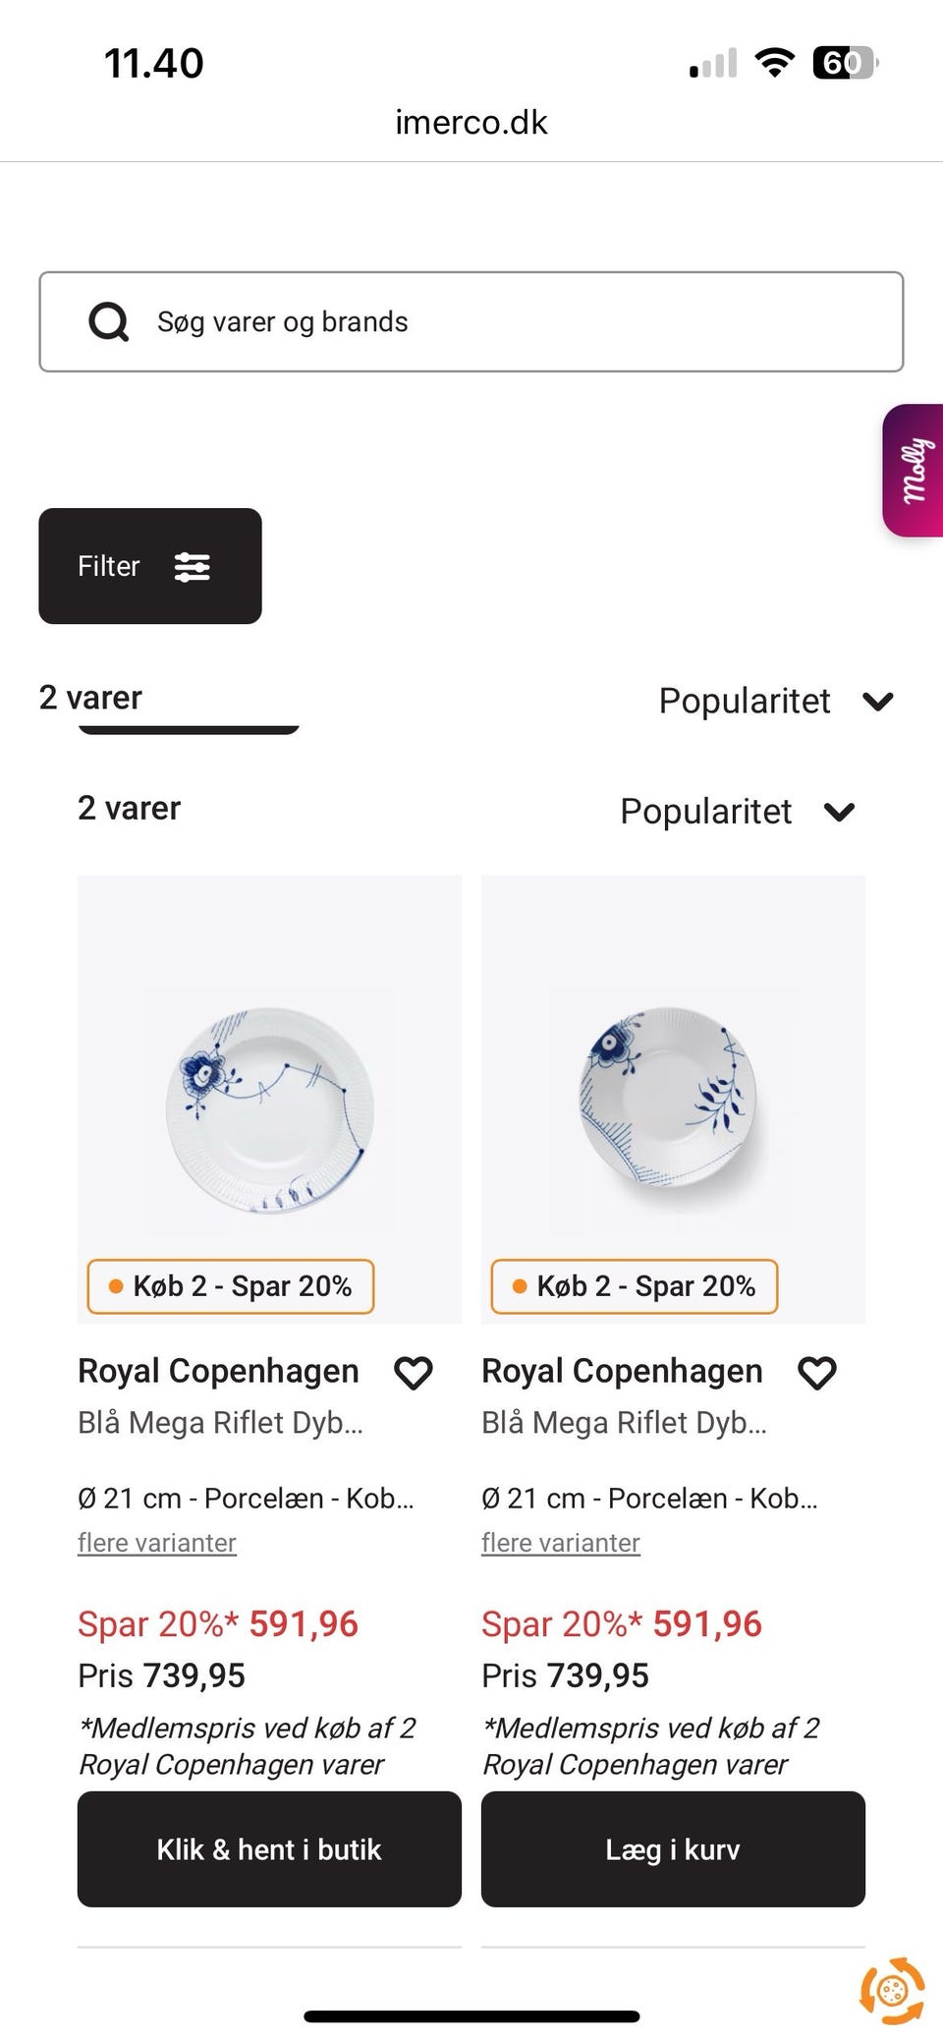The width and height of the screenshot is (943, 2042).
Task: Tap the imerco.dk address bar
Action: coord(471,123)
